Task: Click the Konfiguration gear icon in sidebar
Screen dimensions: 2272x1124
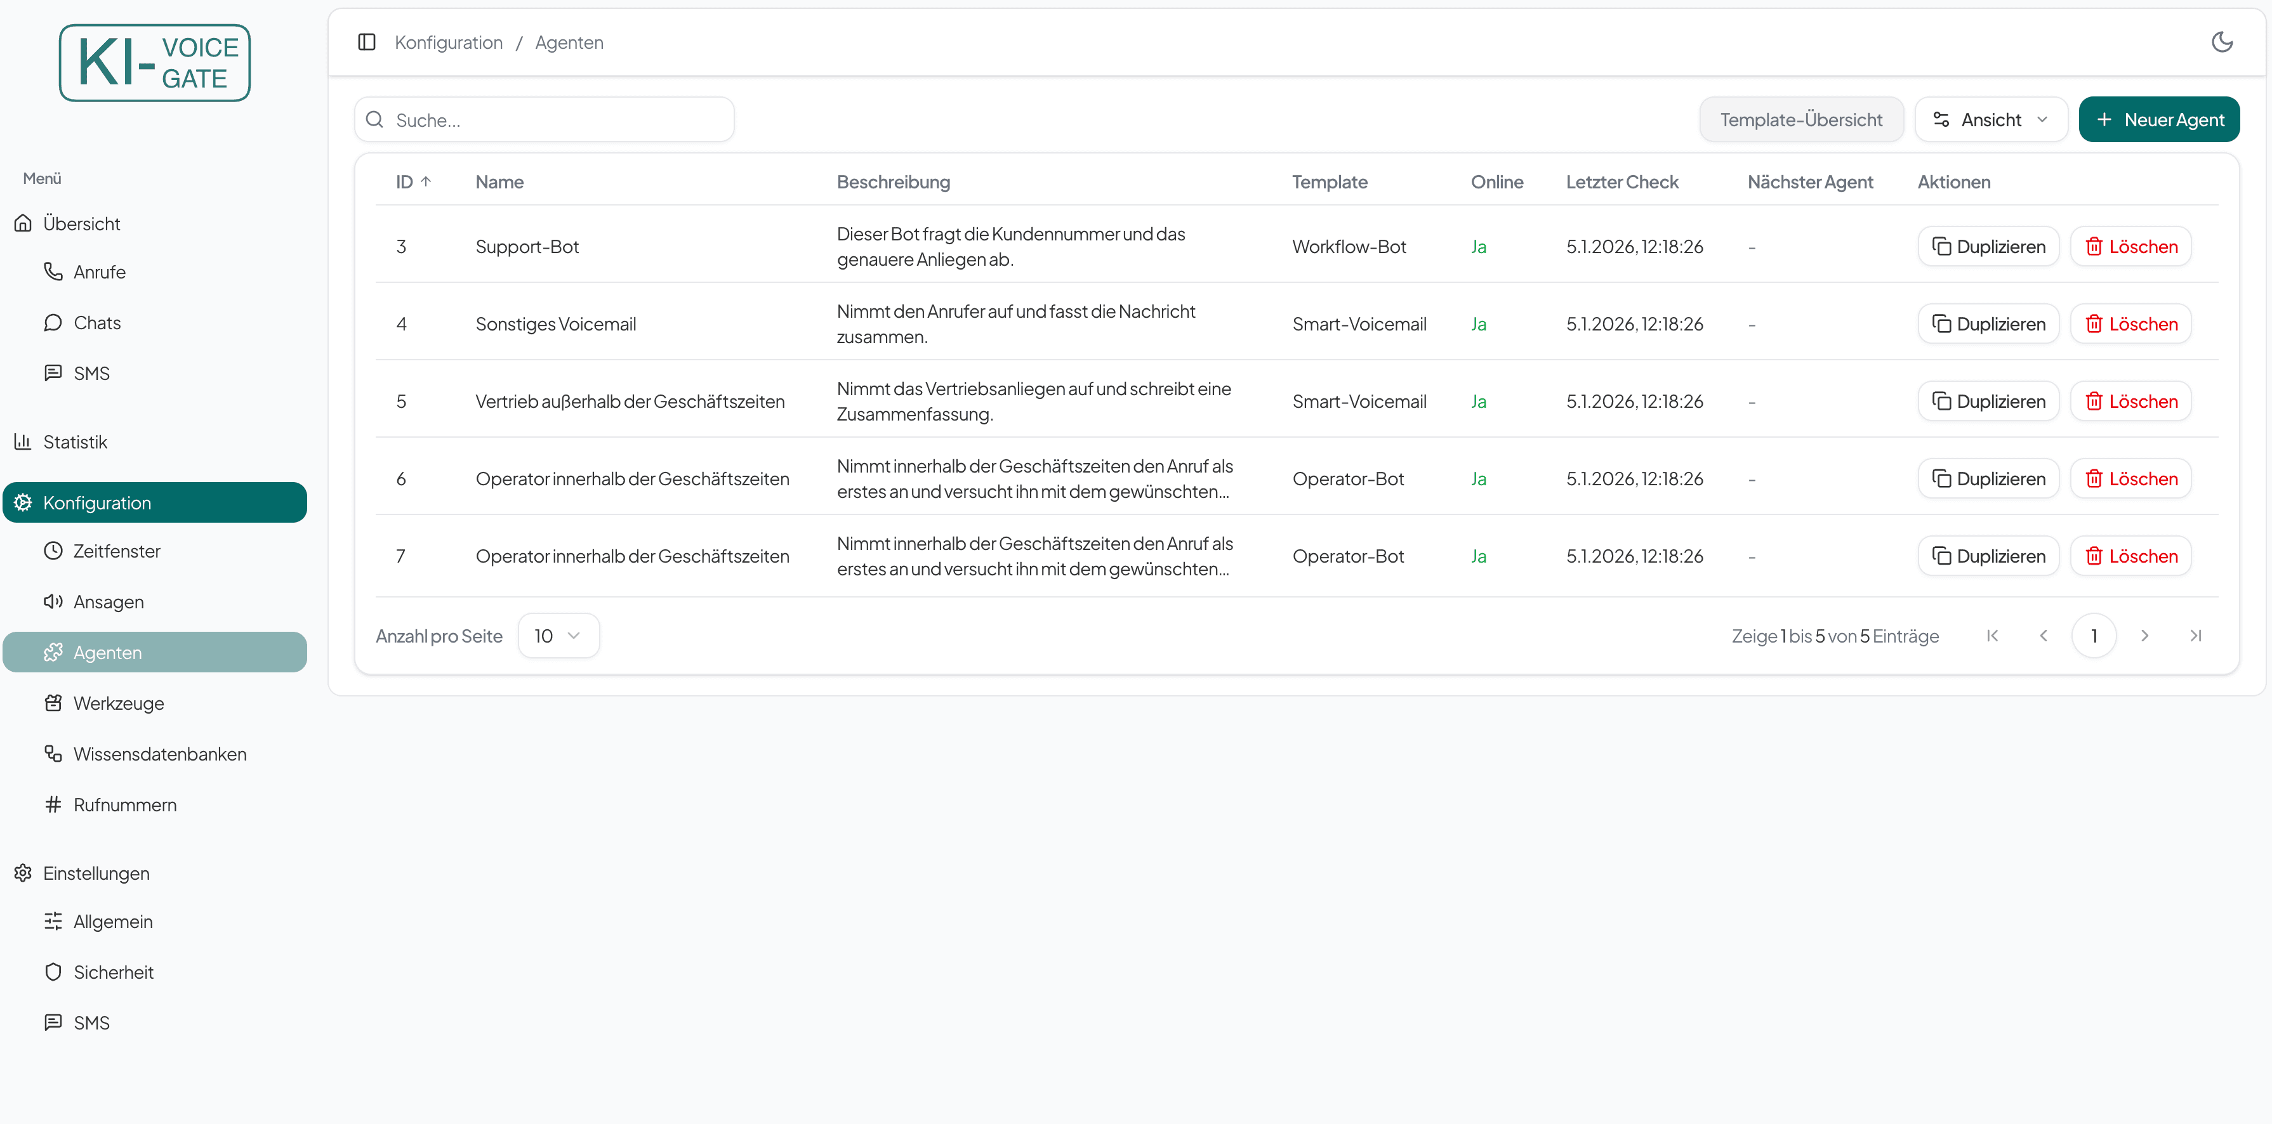Action: coord(24,502)
